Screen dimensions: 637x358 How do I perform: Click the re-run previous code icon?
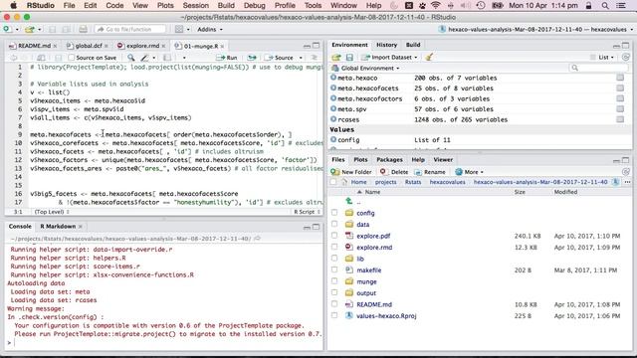252,58
